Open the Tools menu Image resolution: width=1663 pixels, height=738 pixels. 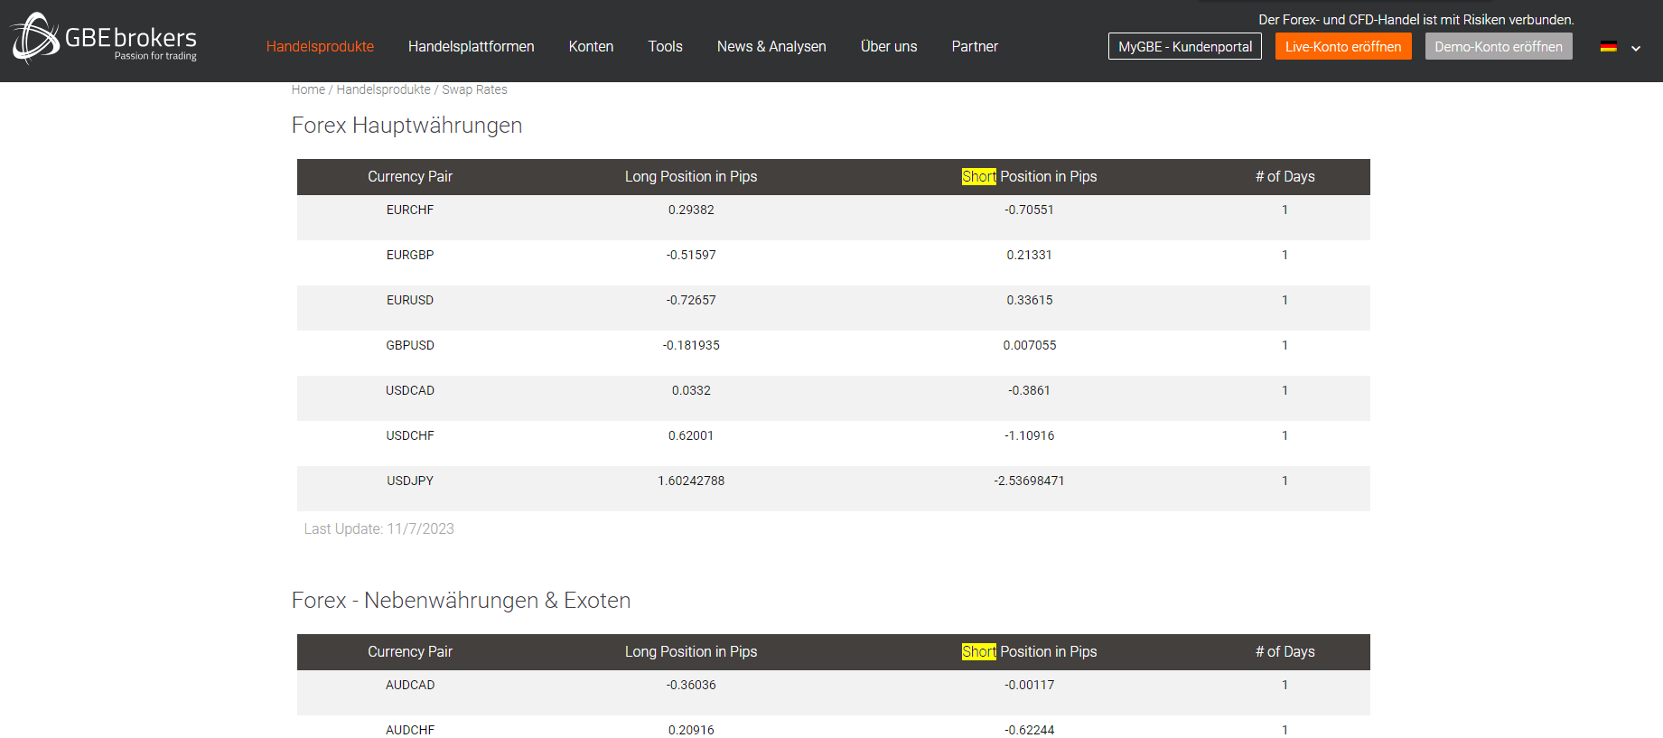click(x=665, y=46)
